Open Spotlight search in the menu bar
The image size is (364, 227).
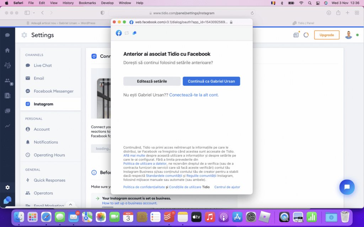(310, 3)
